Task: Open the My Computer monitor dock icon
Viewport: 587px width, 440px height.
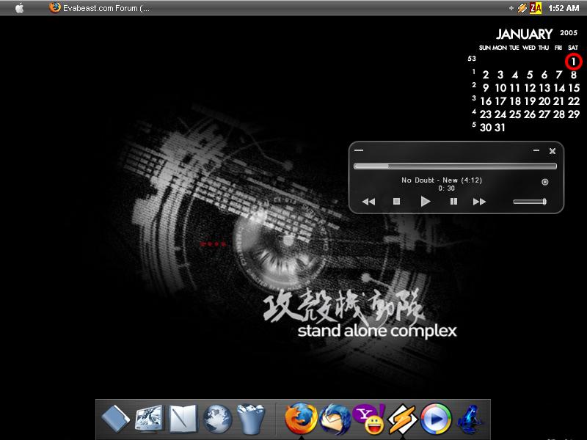Action: click(x=149, y=418)
